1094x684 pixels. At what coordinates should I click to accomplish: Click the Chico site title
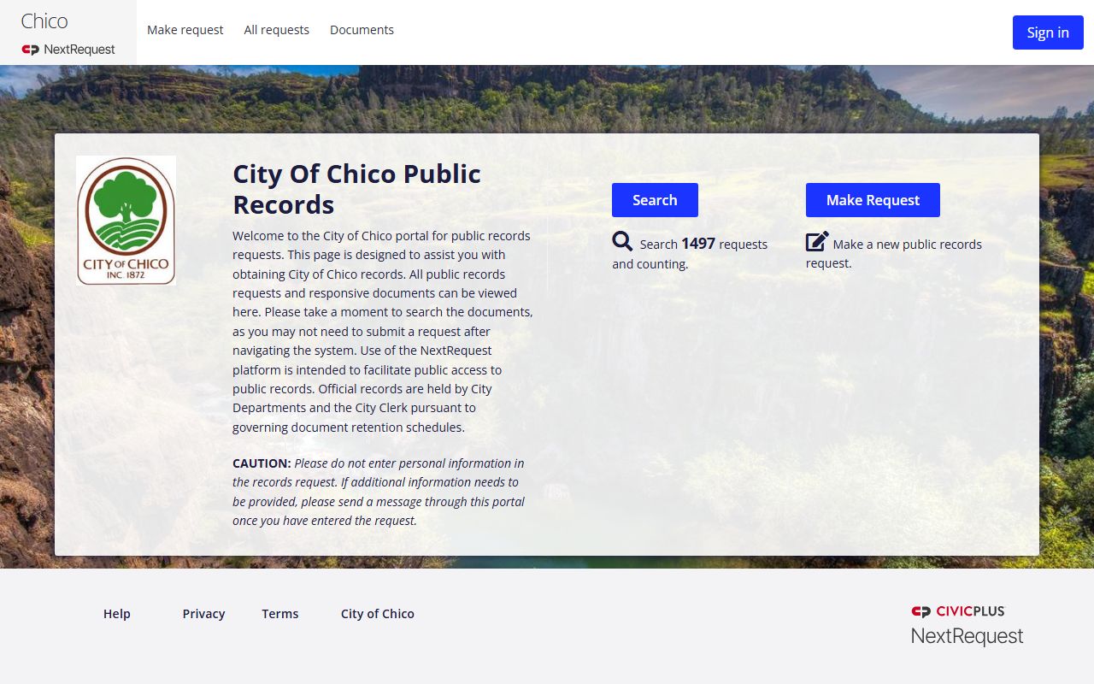[x=44, y=21]
